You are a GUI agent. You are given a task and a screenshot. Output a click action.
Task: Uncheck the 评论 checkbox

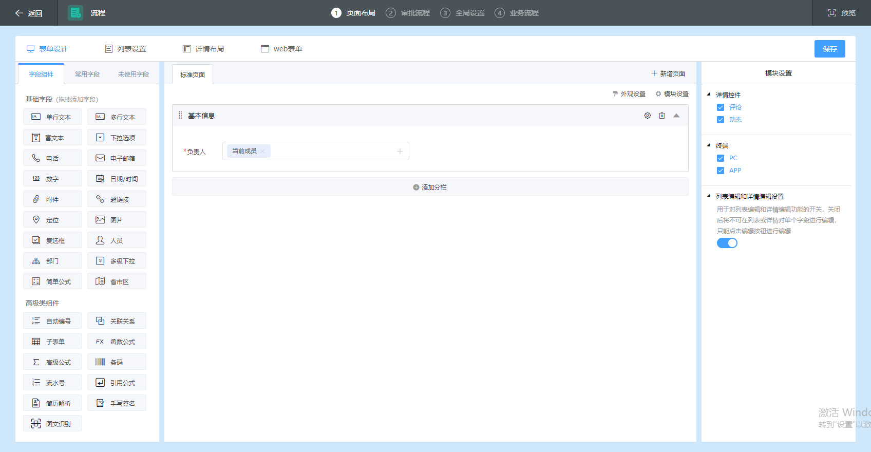point(721,107)
